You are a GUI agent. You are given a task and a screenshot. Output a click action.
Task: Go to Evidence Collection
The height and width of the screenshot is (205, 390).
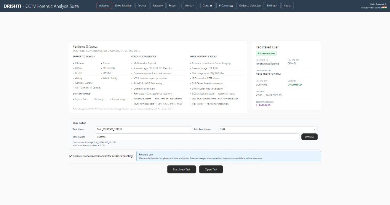pyautogui.click(x=250, y=5)
